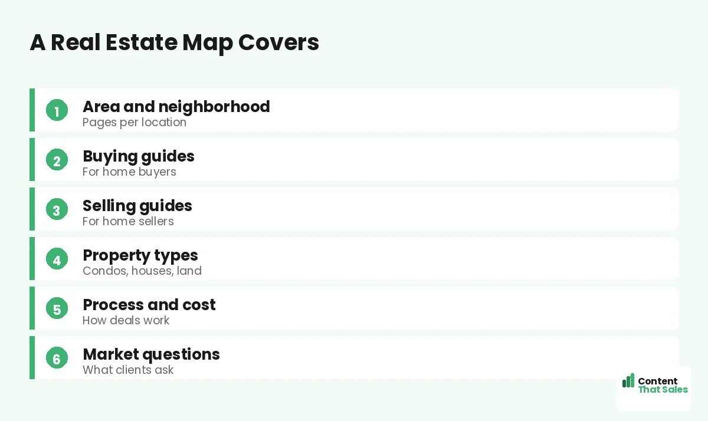Click the 'Selling guides' title
708x421 pixels.
(137, 206)
